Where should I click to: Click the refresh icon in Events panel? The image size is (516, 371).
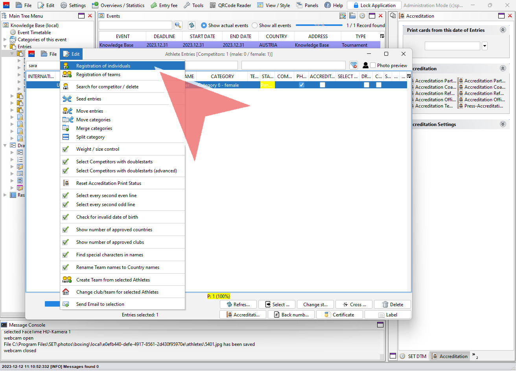click(192, 25)
